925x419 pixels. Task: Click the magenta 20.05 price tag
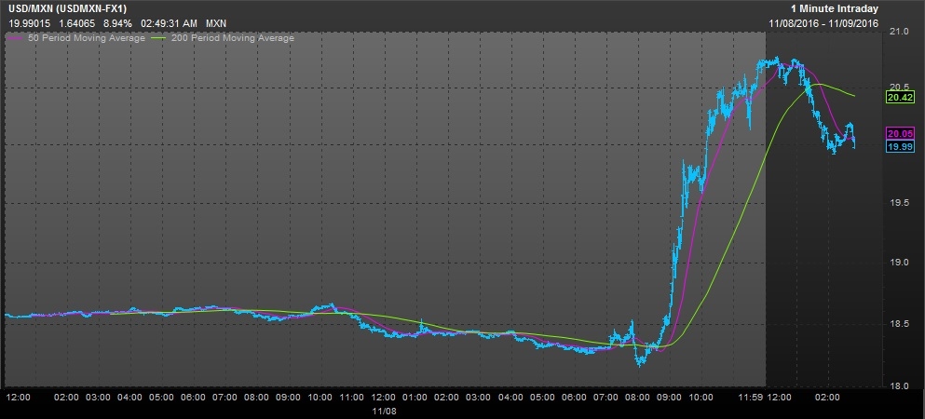tap(899, 133)
